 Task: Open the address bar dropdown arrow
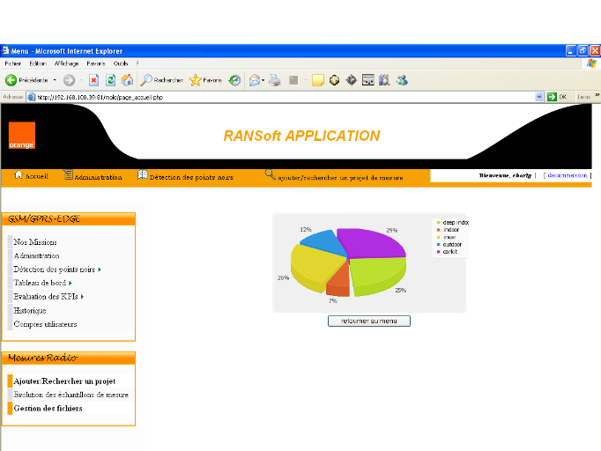click(x=539, y=97)
